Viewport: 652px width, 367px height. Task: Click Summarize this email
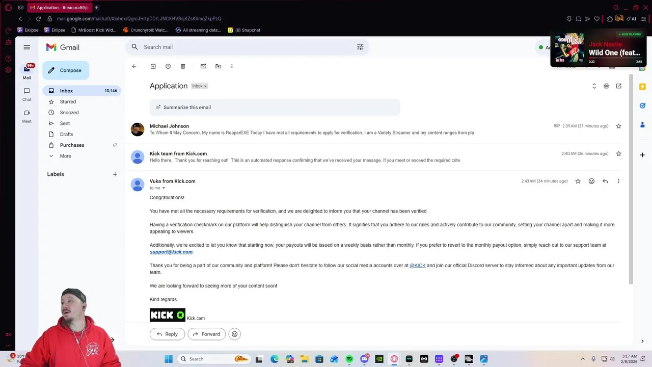[x=275, y=108]
